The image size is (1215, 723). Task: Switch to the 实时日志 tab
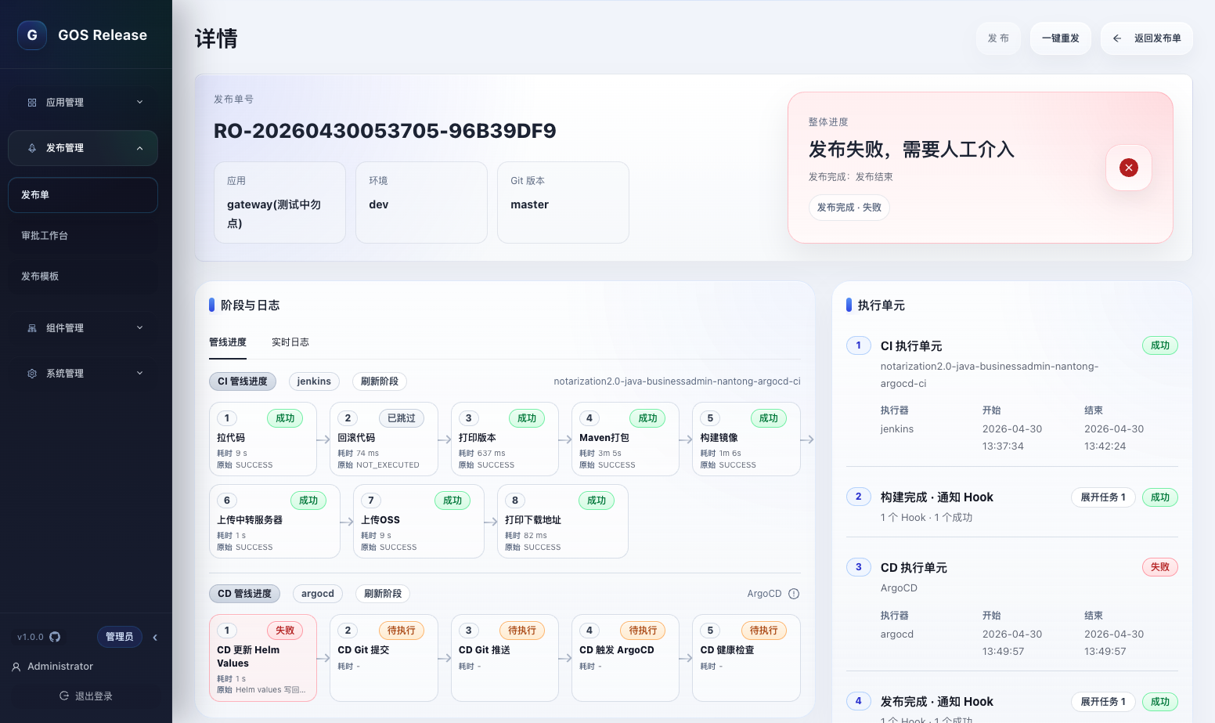tap(290, 342)
